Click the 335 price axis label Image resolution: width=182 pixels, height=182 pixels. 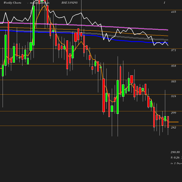click(x=173, y=82)
